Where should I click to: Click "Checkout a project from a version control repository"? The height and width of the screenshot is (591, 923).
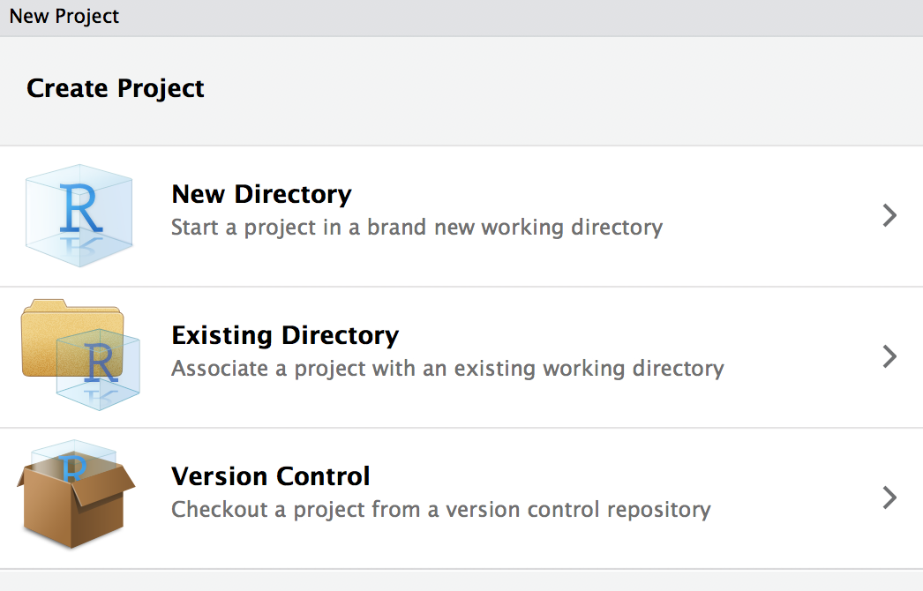(x=440, y=509)
